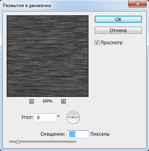This screenshot has height=151, width=149.
Task: Click the circular angle dial control
Action: (x=73, y=117)
